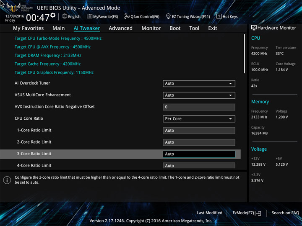Screen dimensions: 302x226
Task: Click the Hot Keys question mark icon
Action: (219, 16)
